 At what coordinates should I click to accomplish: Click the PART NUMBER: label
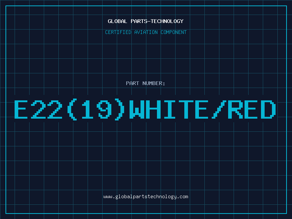click(146, 83)
